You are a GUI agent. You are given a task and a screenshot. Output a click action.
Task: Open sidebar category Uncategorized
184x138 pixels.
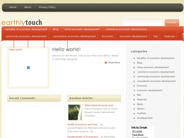click(145, 118)
